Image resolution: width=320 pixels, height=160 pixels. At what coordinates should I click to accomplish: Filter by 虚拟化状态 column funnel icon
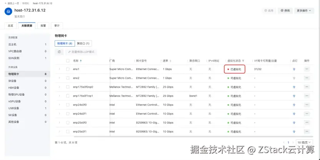coord(243,61)
